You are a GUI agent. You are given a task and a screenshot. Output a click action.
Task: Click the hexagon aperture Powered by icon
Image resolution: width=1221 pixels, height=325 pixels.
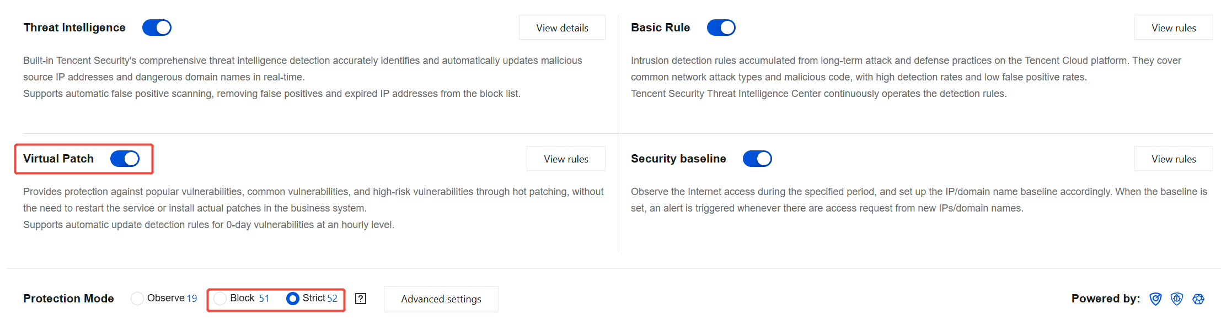1198,299
